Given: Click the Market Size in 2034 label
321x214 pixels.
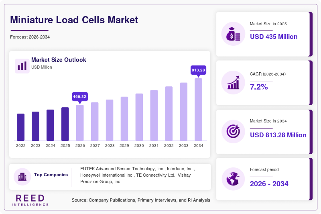Looking at the screenshot, I should click(268, 121).
